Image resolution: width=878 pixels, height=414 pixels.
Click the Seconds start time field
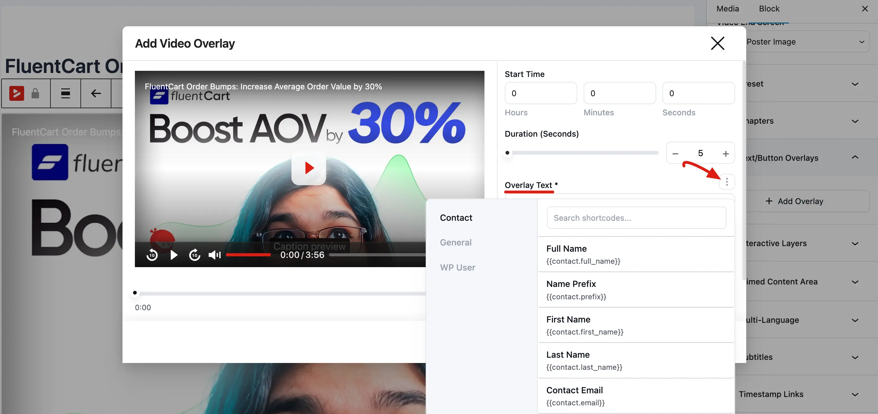[698, 93]
